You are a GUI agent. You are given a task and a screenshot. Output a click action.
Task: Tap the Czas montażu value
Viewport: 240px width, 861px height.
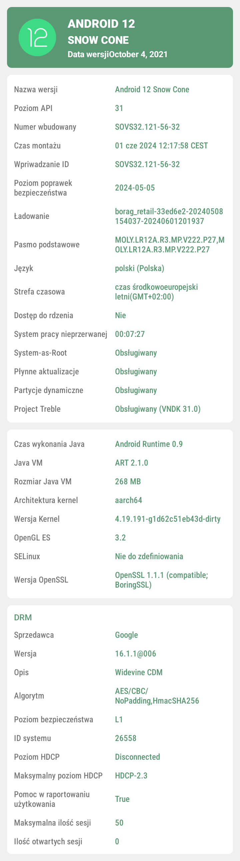(161, 146)
